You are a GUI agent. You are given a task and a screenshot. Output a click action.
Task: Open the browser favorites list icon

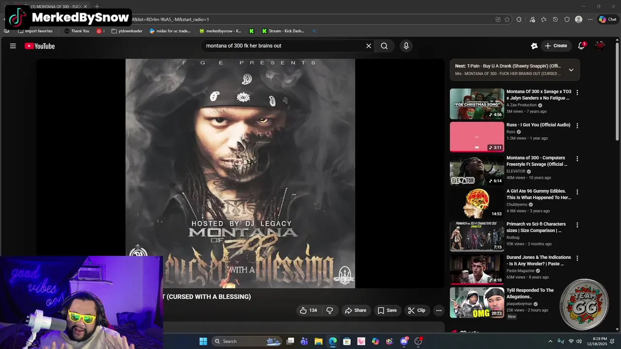[544, 19]
